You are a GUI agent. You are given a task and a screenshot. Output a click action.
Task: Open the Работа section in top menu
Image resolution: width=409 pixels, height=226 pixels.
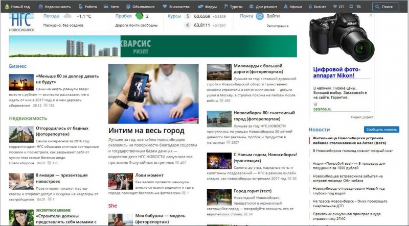coord(87,7)
